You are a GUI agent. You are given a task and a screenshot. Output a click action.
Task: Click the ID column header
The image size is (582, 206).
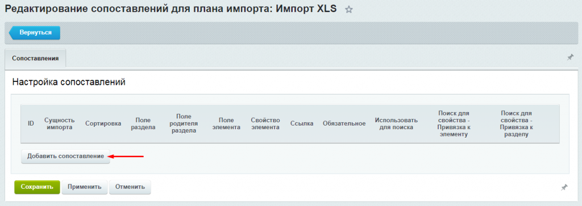[x=31, y=124]
